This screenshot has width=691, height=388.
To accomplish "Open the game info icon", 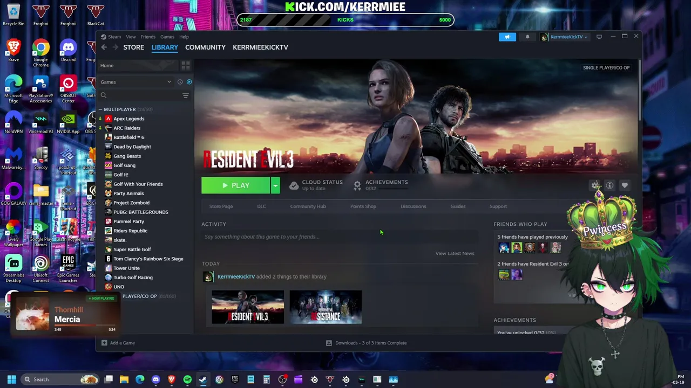I will pyautogui.click(x=609, y=185).
